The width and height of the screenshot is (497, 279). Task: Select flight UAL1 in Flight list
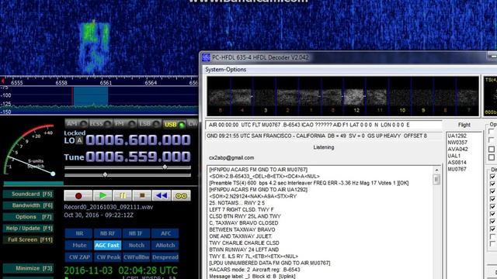[454, 156]
